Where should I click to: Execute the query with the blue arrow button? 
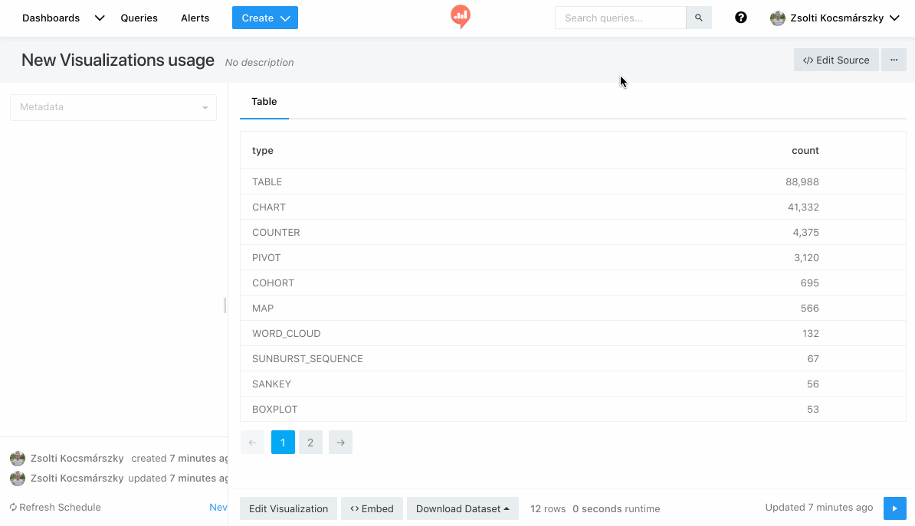pyautogui.click(x=894, y=508)
